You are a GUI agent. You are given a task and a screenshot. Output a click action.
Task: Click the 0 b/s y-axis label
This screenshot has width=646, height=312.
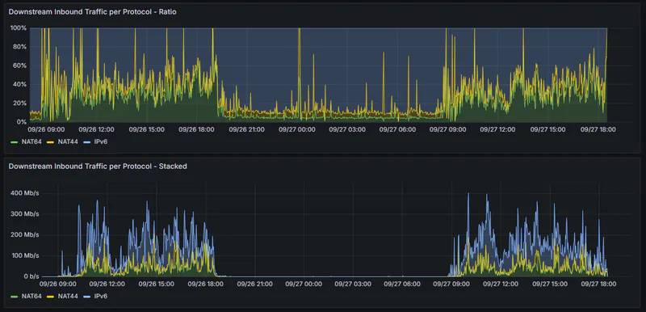coord(31,276)
